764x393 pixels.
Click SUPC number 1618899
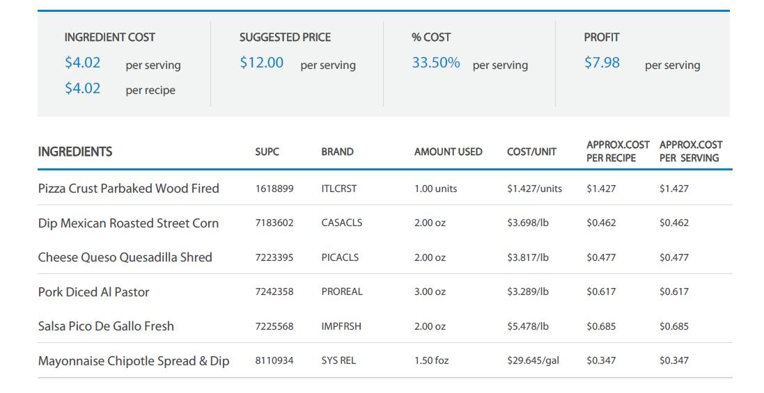coord(274,189)
